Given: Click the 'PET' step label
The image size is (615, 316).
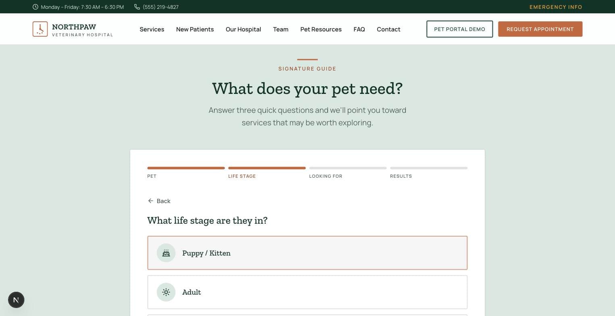Looking at the screenshot, I should tap(152, 176).
